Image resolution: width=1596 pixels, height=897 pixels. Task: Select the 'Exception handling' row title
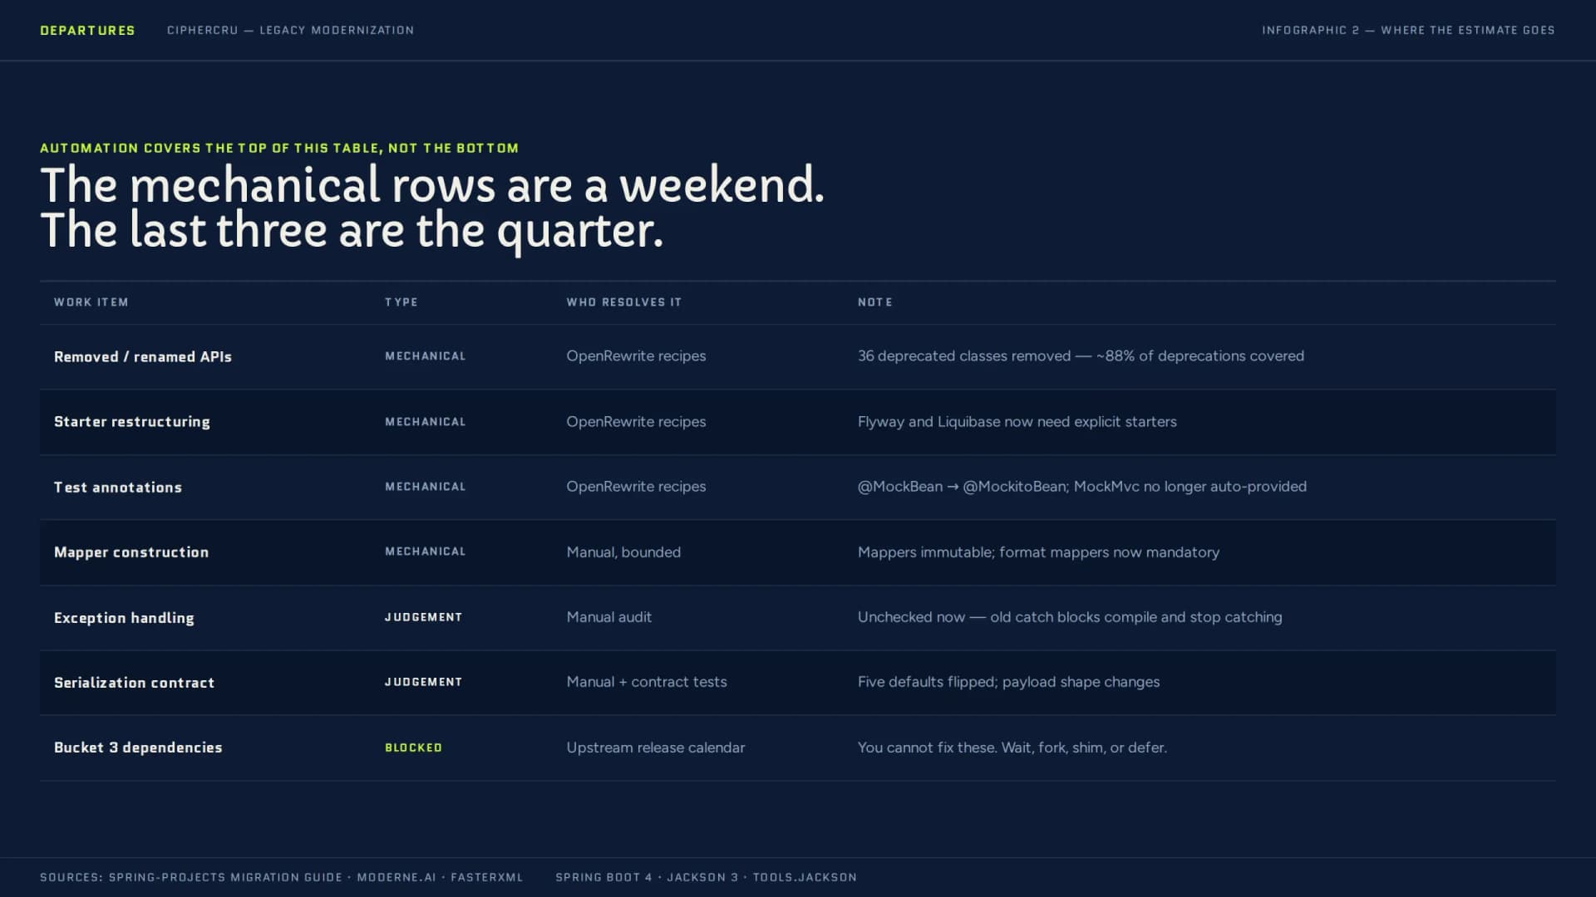tap(124, 618)
